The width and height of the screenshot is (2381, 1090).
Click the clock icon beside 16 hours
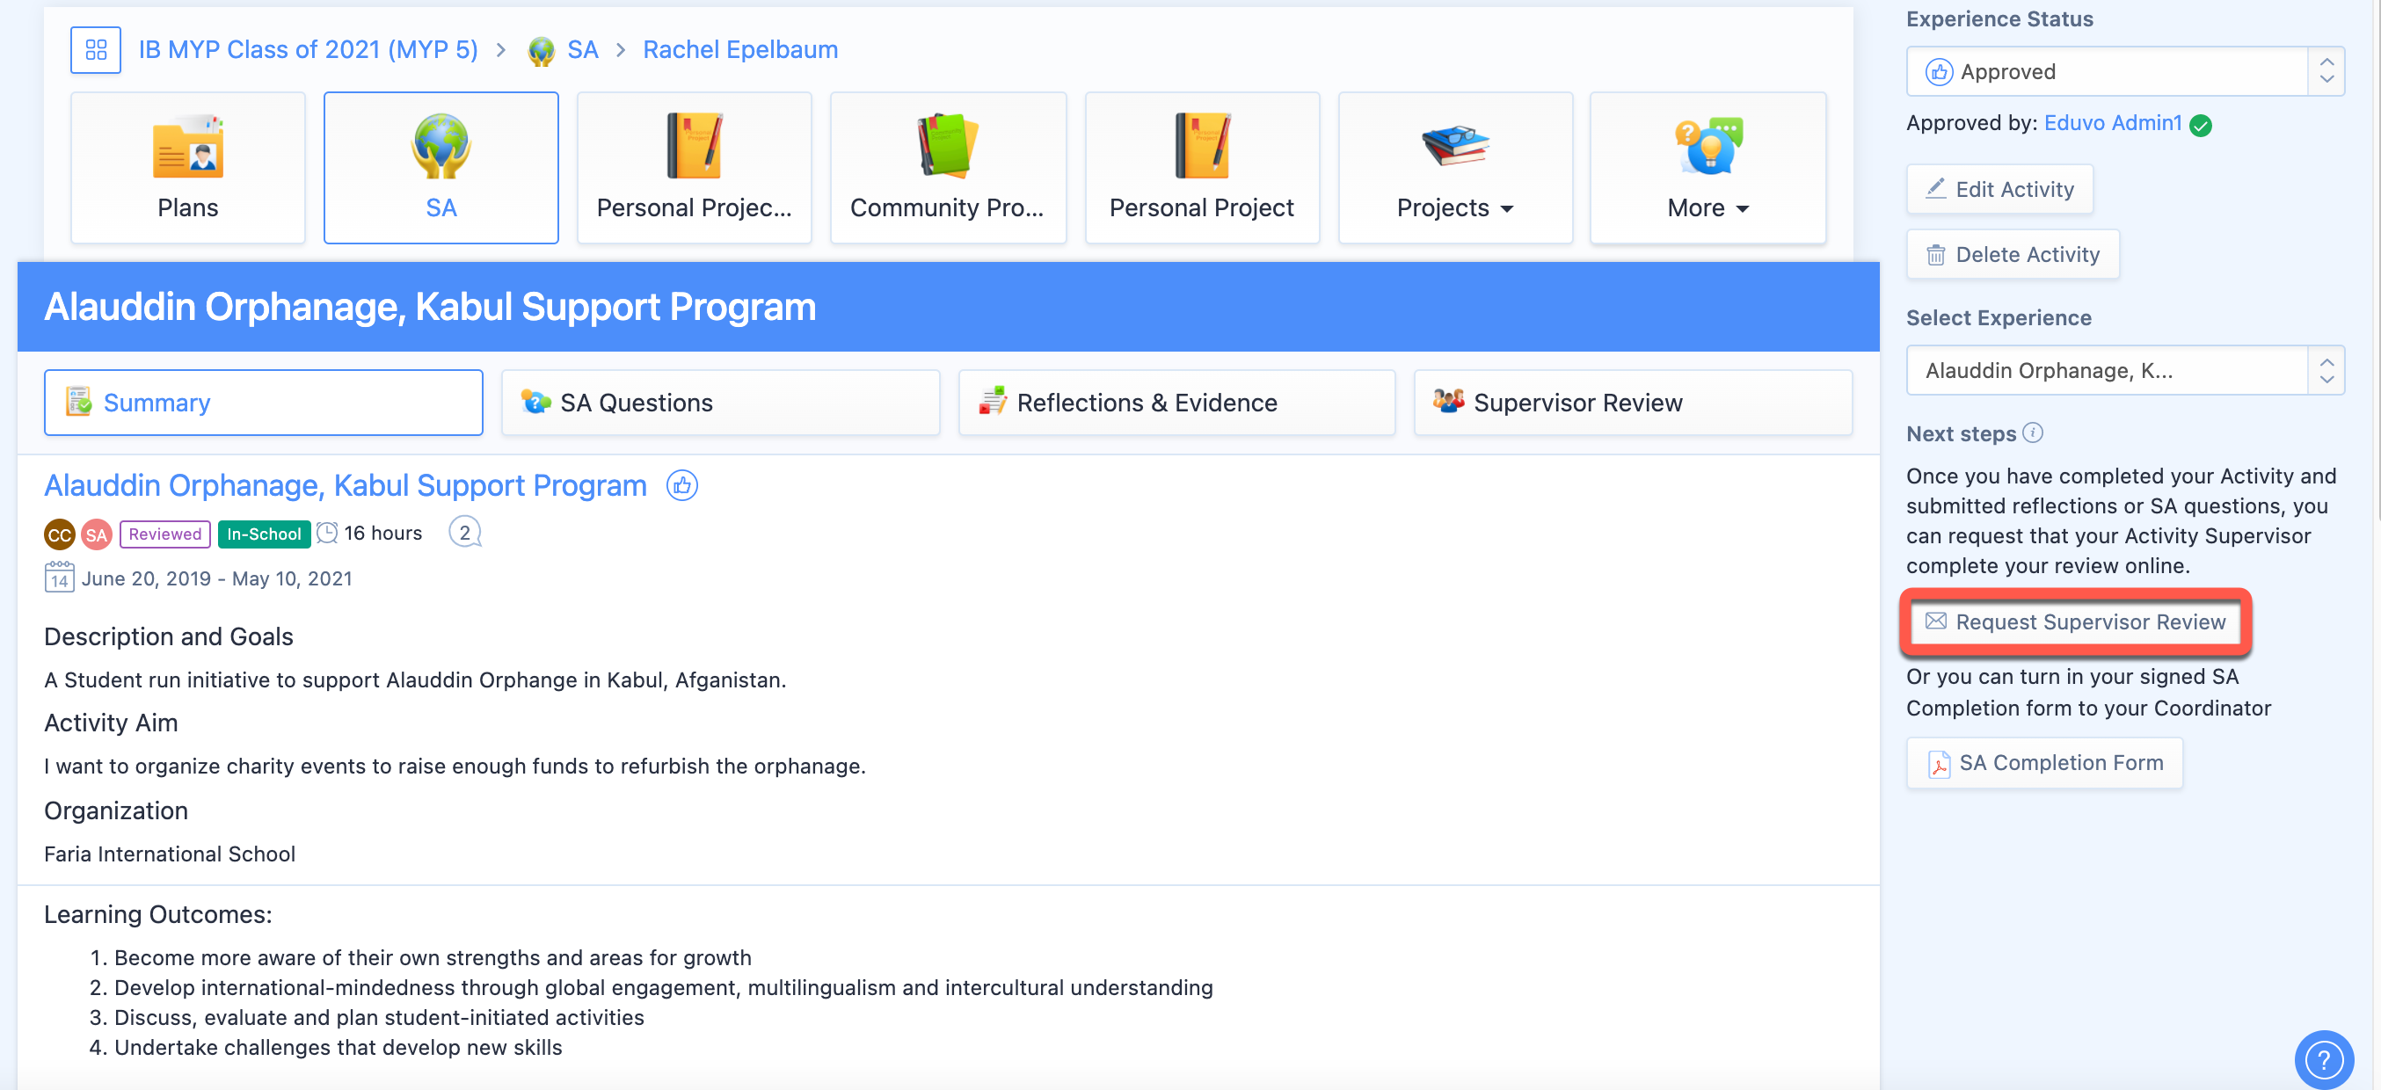(x=327, y=533)
